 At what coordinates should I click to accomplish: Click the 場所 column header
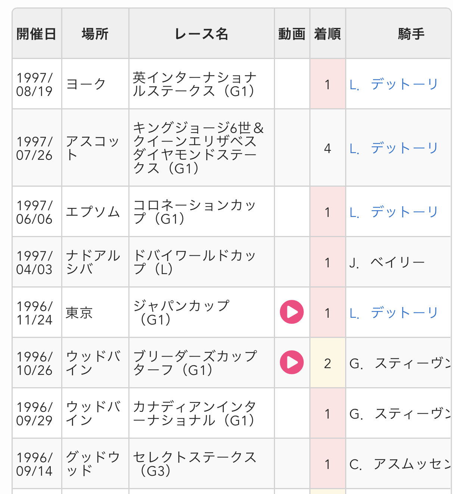[95, 34]
